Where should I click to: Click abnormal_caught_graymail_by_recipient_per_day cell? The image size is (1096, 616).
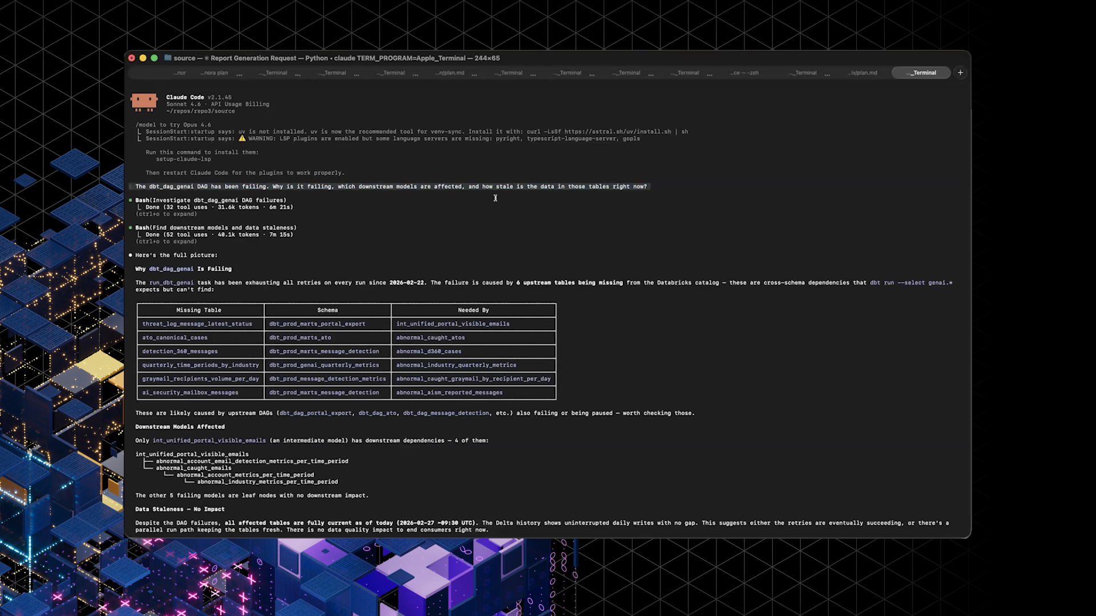coord(473,379)
